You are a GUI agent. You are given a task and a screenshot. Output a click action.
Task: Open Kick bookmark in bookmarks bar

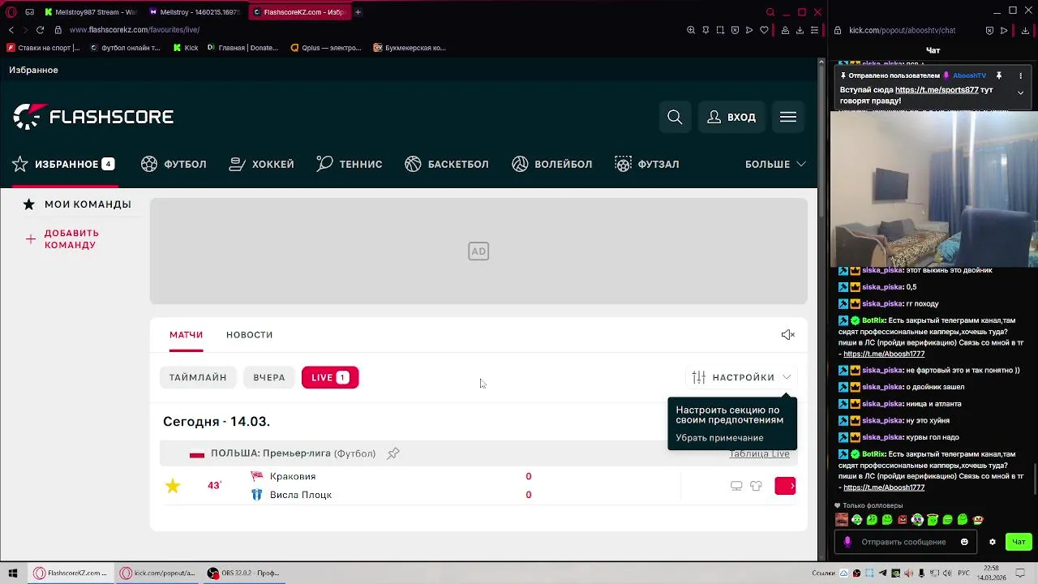point(186,48)
